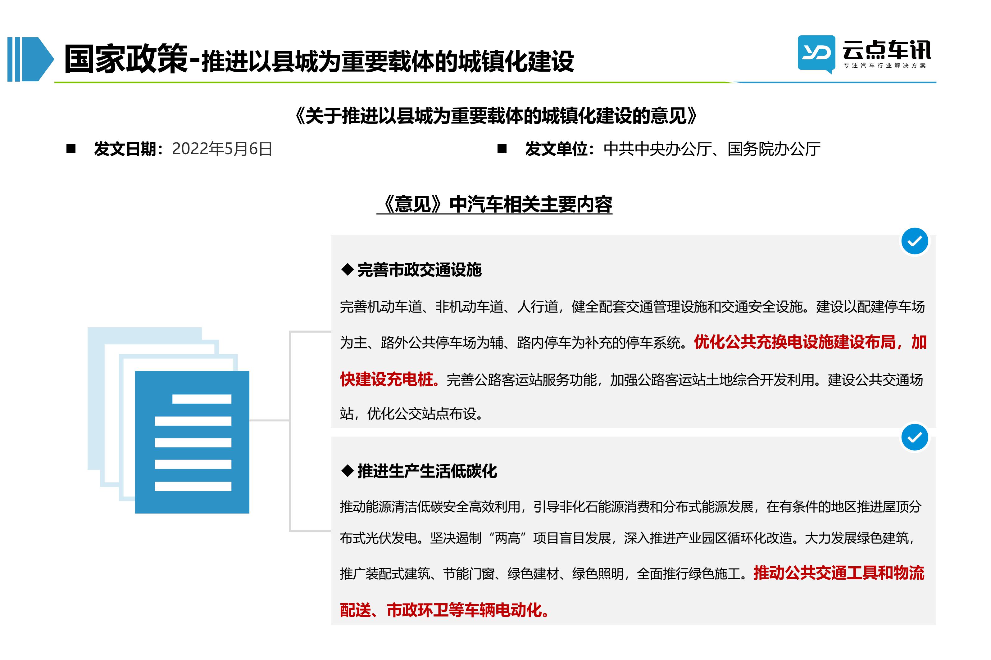The image size is (991, 660).
Task: Click the diamond bullet before 完善市政交通设施
Action: [347, 269]
